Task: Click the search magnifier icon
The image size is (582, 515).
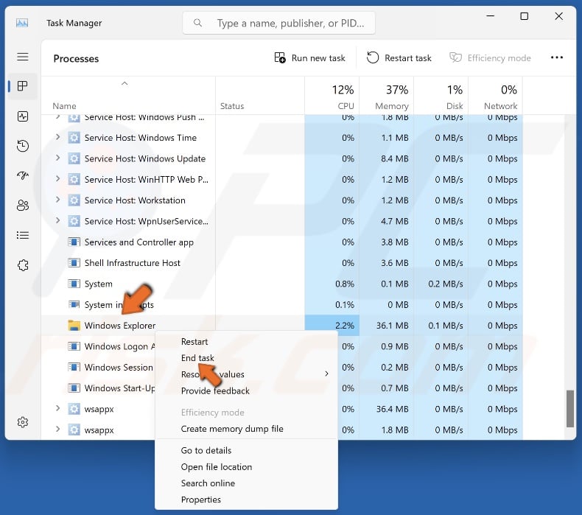Action: (x=198, y=23)
